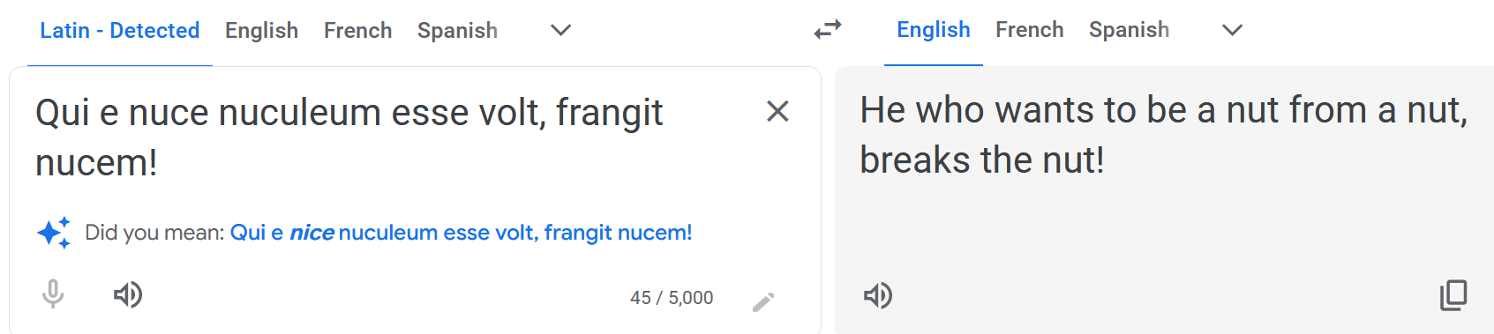Choose French as source language

coord(357,31)
